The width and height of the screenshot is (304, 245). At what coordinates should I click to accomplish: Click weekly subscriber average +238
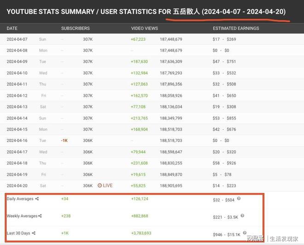tap(66, 215)
